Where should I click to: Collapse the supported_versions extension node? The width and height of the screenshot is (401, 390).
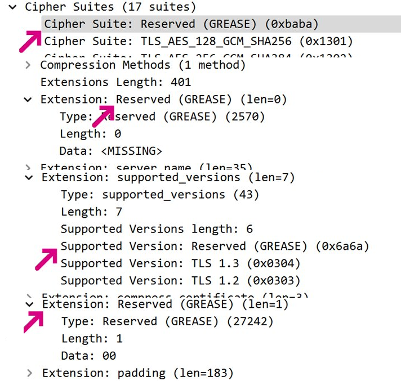pos(29,178)
